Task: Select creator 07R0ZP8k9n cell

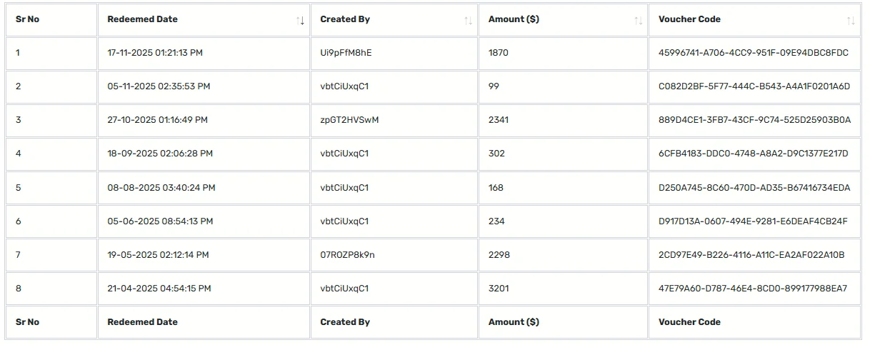Action: point(394,255)
